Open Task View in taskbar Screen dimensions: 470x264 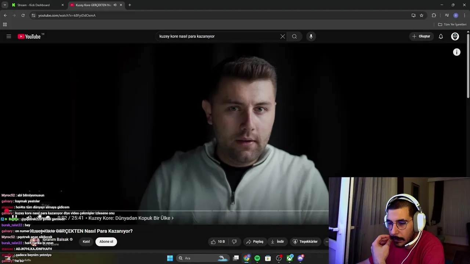(236, 258)
